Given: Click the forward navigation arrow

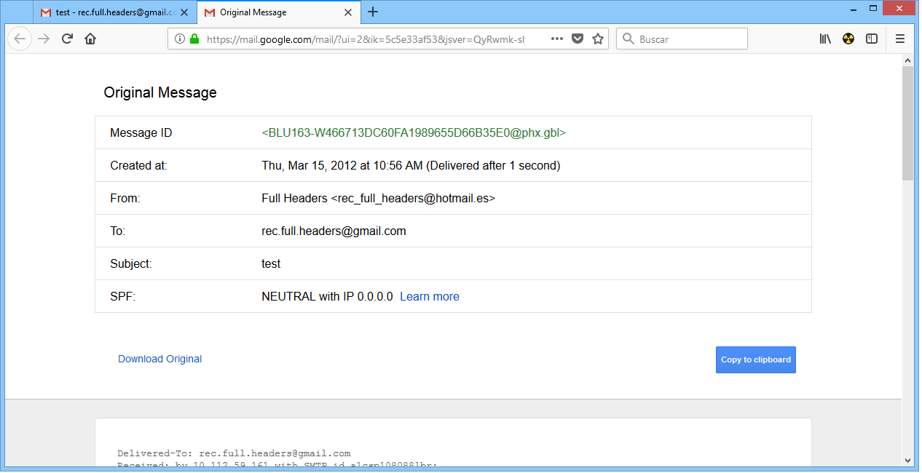Looking at the screenshot, I should click(x=44, y=39).
